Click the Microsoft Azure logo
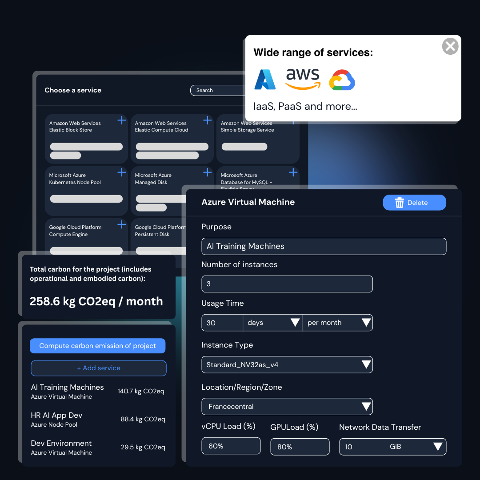480x480 pixels. (265, 79)
